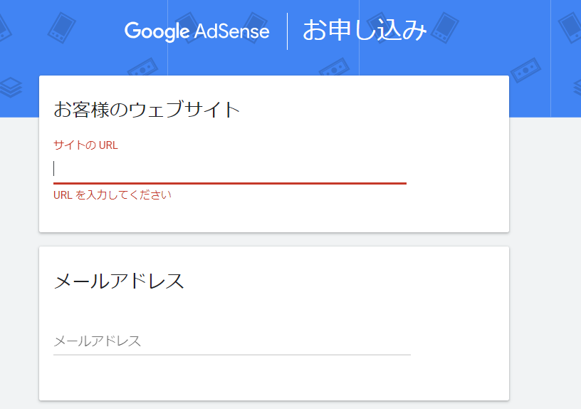Focus the サイトの URL input field
Viewport: 581px width, 409px height.
(229, 169)
